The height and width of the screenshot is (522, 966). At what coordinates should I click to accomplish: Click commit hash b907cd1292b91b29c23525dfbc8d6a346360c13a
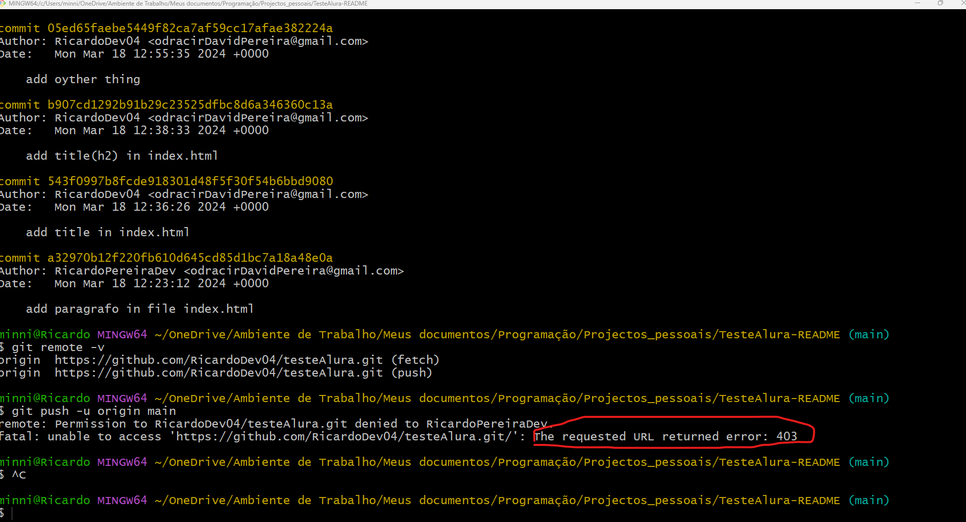pyautogui.click(x=190, y=105)
